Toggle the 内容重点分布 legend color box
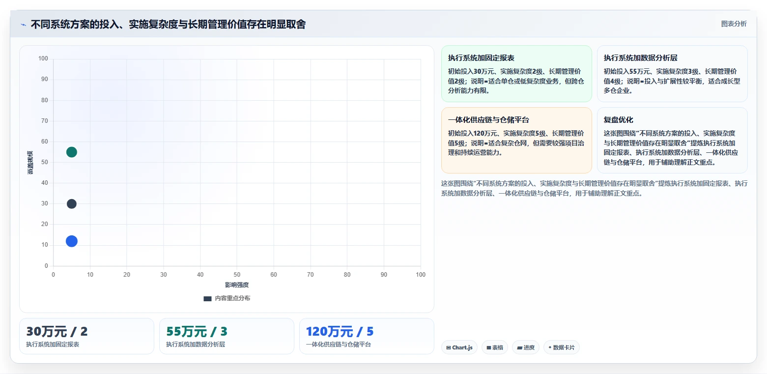 (207, 298)
